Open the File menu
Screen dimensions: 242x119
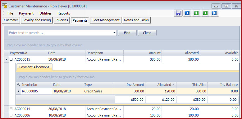click(10, 13)
